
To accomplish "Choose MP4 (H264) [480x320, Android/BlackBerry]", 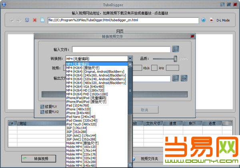I will (x=97, y=83).
